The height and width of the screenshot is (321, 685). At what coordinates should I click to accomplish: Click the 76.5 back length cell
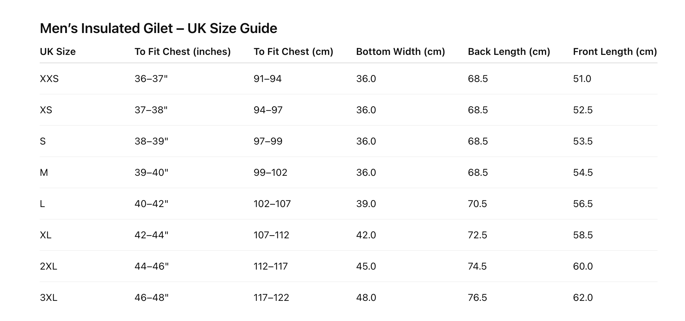(x=477, y=298)
